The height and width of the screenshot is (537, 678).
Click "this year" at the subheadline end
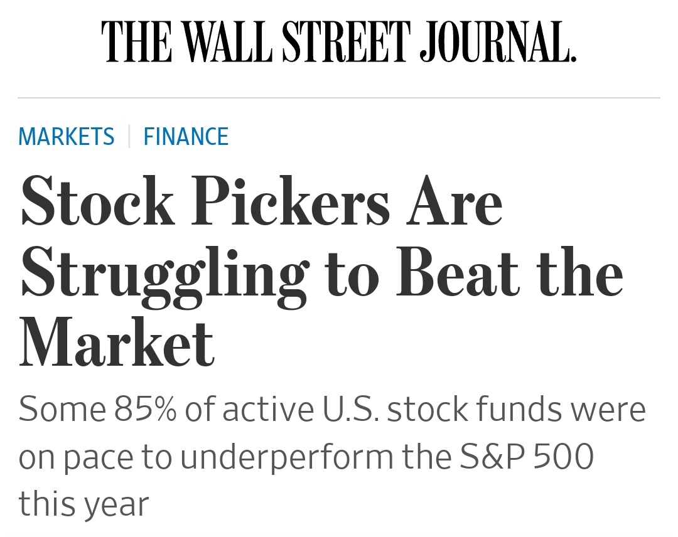83,504
